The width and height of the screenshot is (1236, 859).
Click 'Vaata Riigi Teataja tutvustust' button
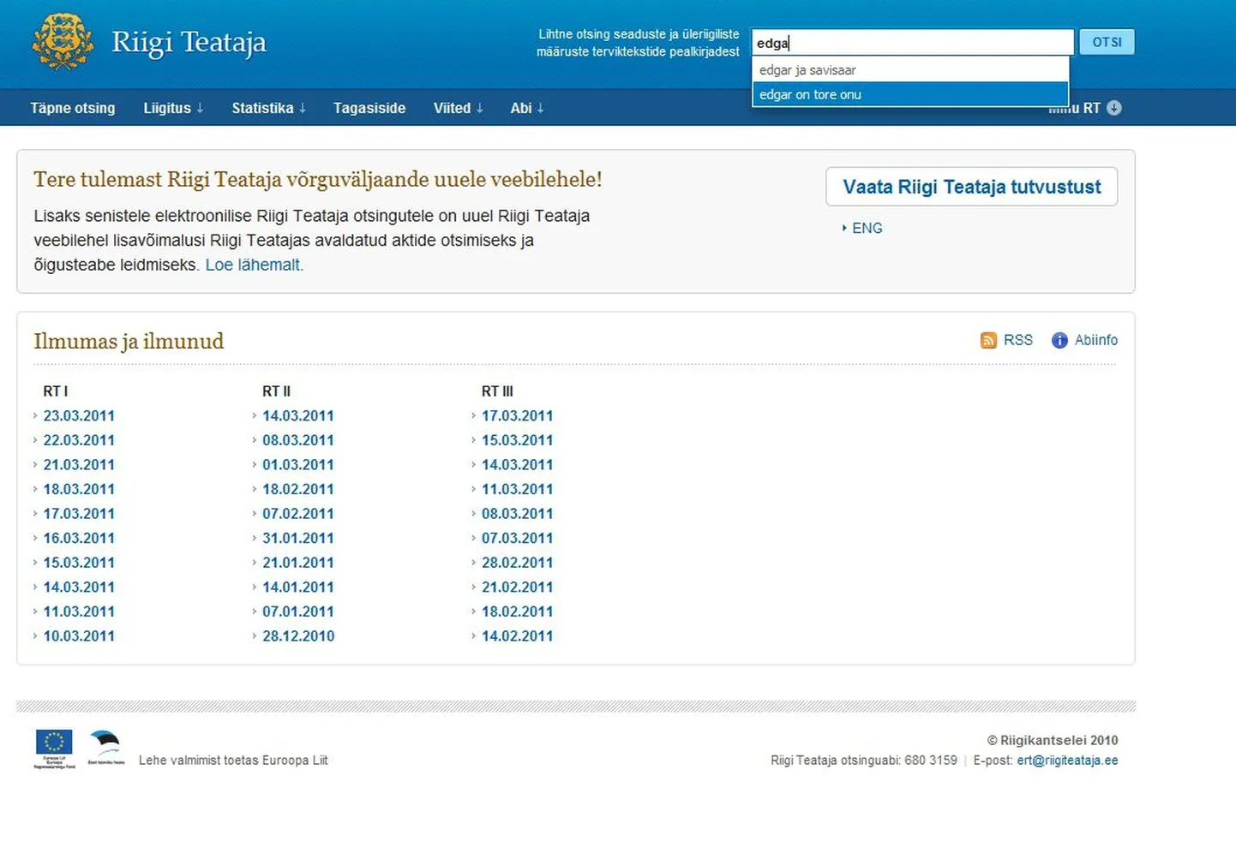coord(971,187)
